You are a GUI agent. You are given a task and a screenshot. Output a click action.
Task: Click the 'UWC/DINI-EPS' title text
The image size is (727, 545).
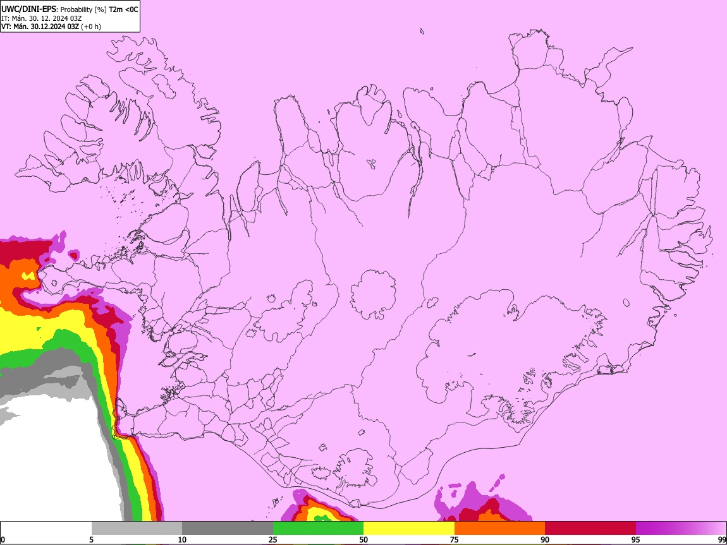coord(30,9)
